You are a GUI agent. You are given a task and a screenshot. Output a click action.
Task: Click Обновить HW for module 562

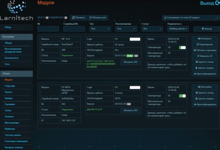130,110
